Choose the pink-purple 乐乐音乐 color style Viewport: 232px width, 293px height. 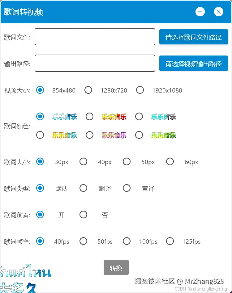(89, 135)
